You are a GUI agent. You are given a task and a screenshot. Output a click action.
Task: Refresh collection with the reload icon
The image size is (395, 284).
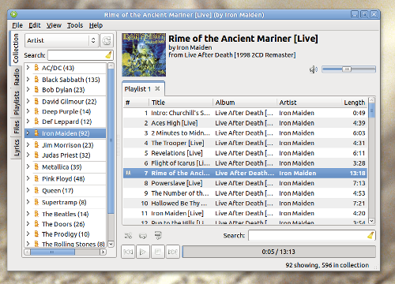tap(107, 40)
